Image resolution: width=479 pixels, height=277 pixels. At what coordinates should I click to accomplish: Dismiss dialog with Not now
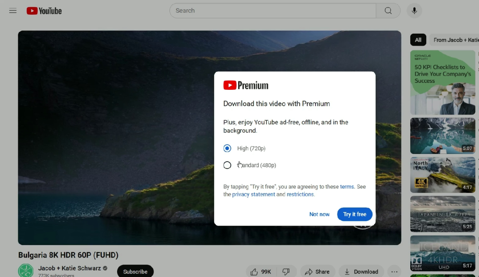(x=319, y=214)
